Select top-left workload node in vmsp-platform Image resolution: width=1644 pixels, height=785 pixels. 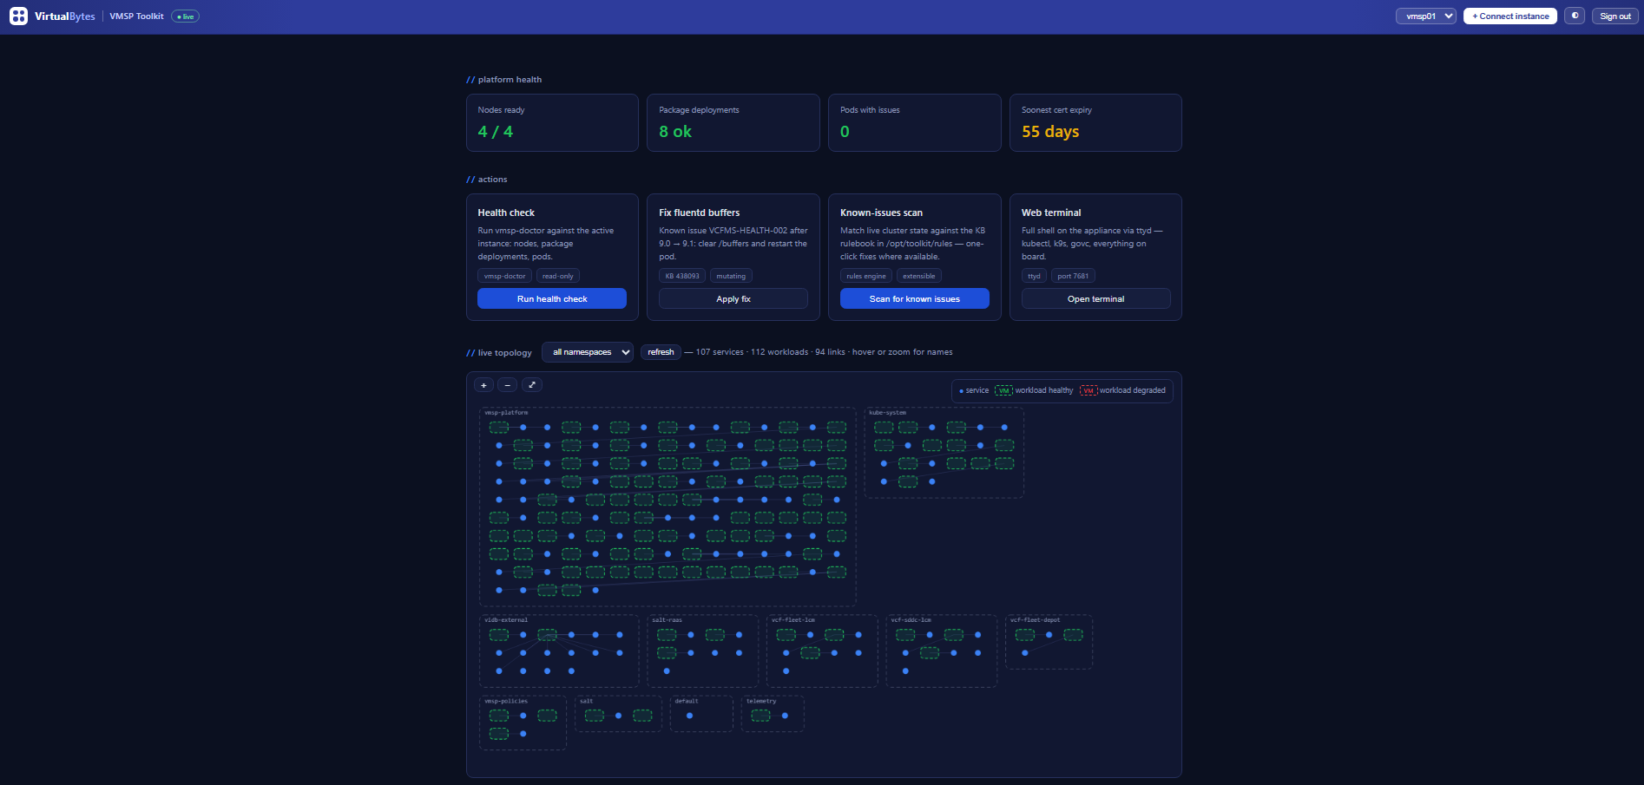click(x=499, y=428)
